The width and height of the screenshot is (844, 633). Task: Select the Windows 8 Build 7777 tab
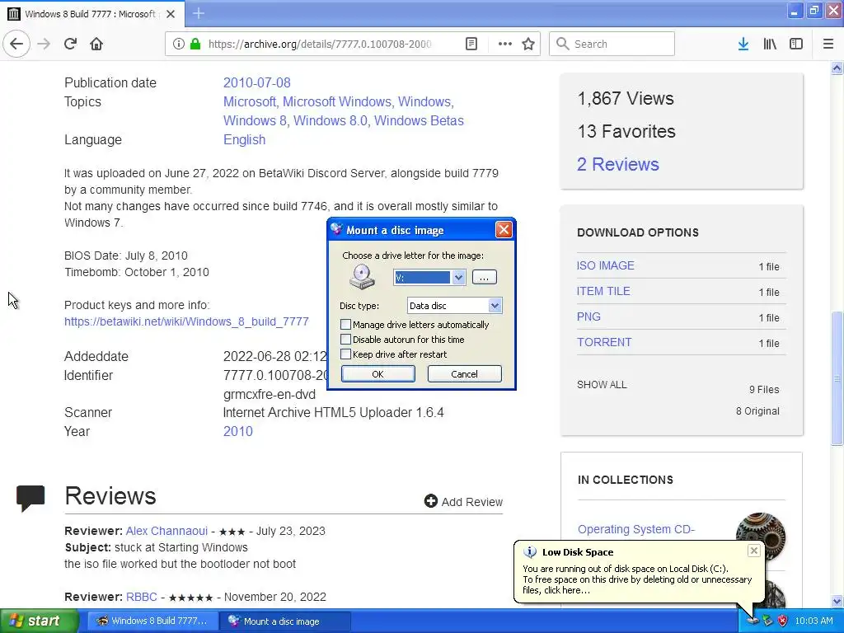(x=92, y=14)
